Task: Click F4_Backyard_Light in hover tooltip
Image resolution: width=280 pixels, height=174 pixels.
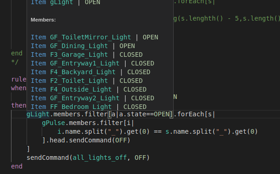Action: click(x=82, y=72)
